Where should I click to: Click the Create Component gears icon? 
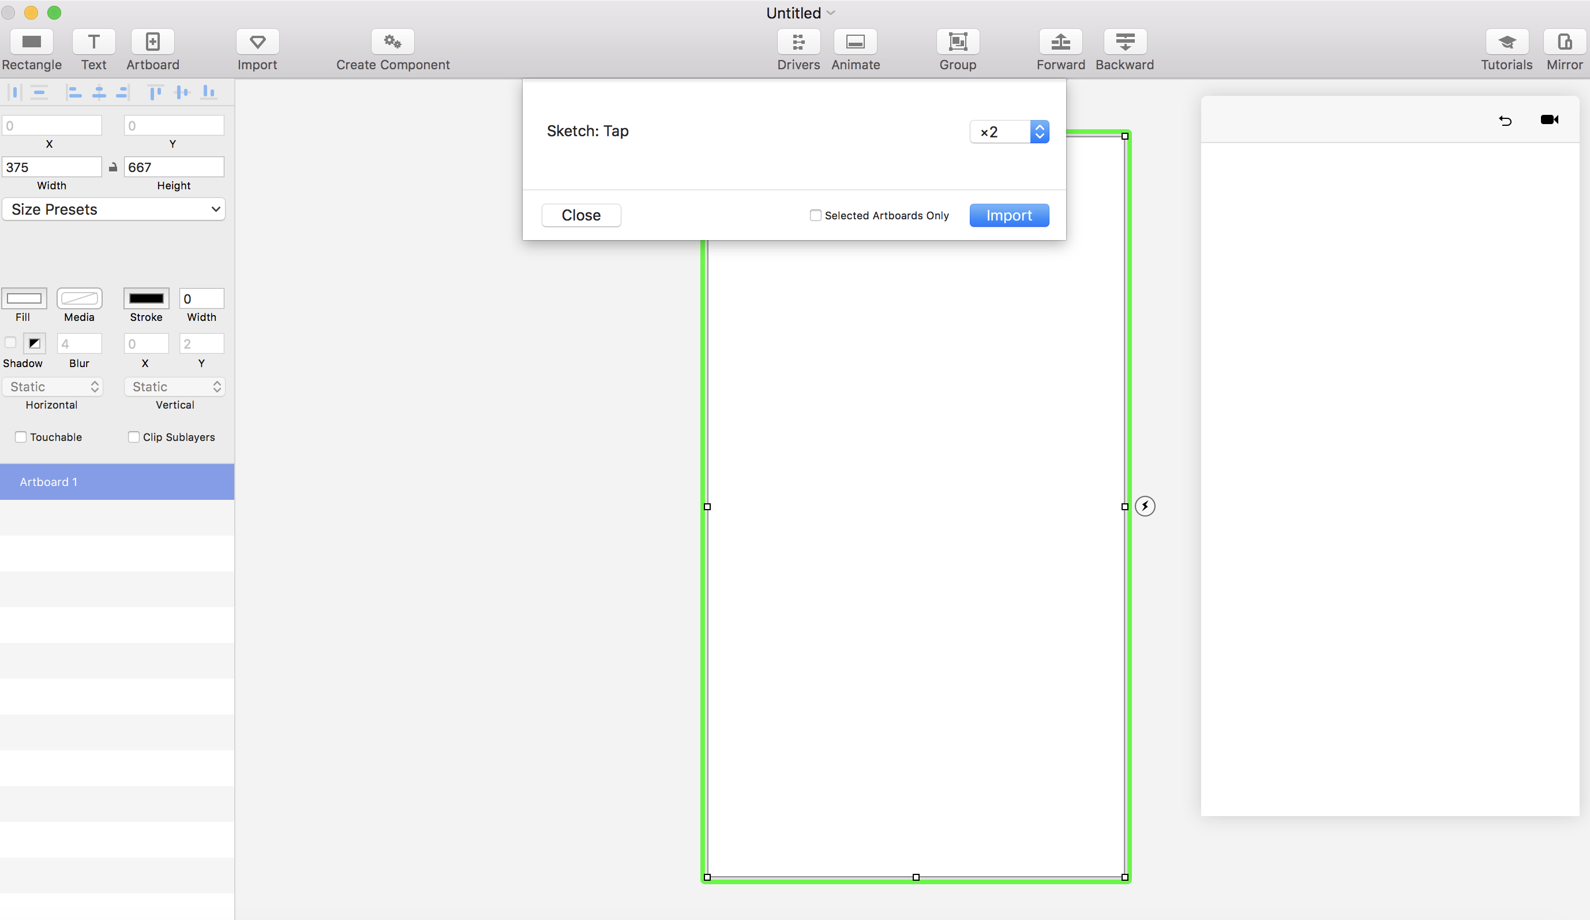click(392, 42)
